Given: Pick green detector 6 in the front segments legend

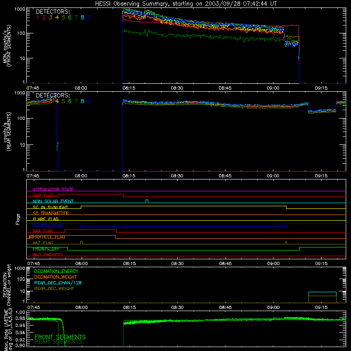Looking at the screenshot, I should [x=70, y=18].
